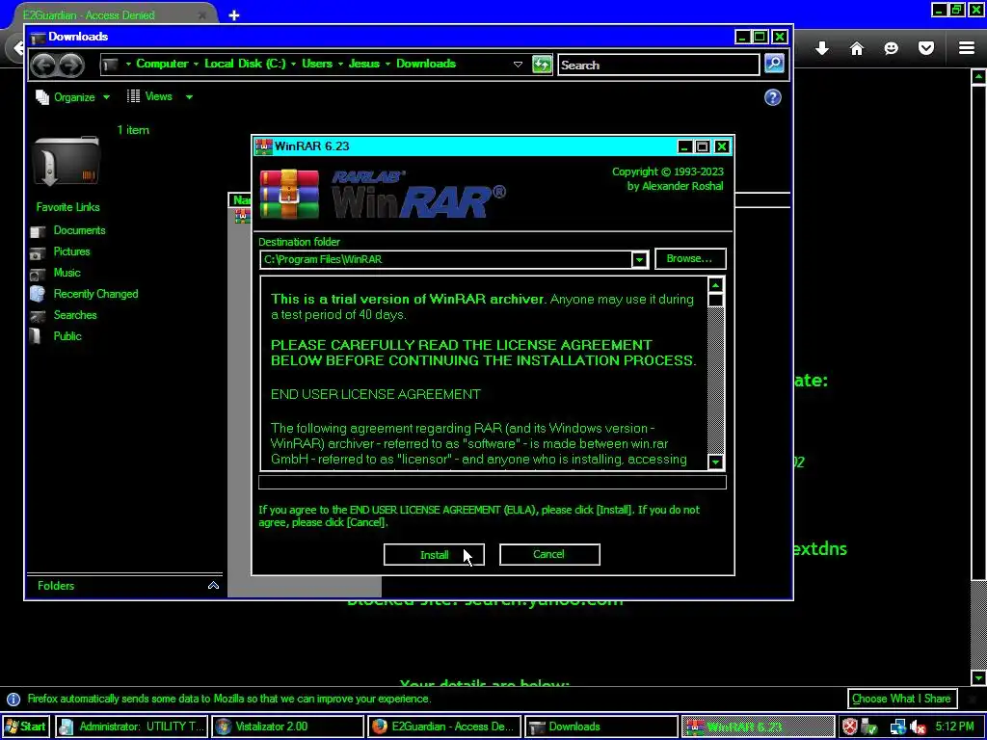Click license text scrollbar down arrow
Screen dimensions: 987x740
click(x=715, y=462)
